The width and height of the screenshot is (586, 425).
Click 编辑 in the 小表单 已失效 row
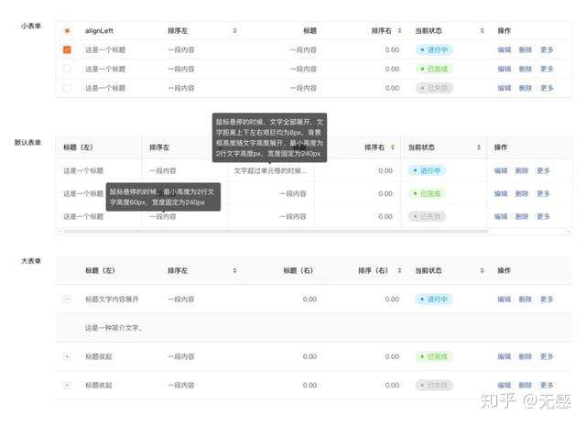pos(505,88)
